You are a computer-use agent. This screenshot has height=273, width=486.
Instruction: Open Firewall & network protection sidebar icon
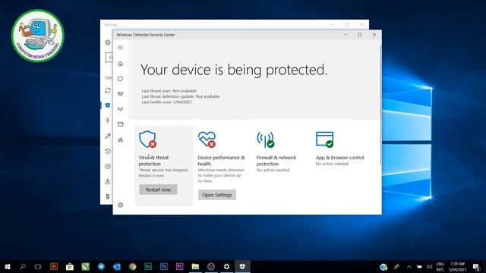(x=121, y=109)
